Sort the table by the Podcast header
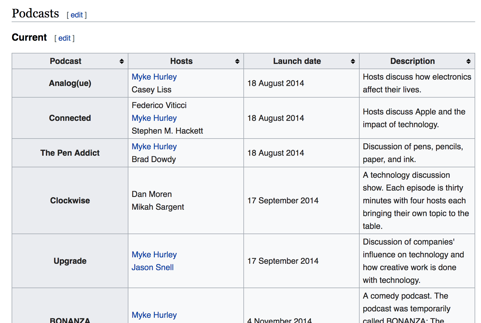The width and height of the screenshot is (481, 323). click(65, 61)
